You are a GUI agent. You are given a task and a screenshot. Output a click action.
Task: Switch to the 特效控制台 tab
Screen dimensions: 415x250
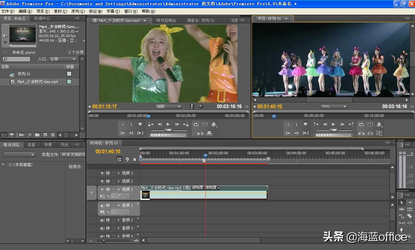coord(166,20)
